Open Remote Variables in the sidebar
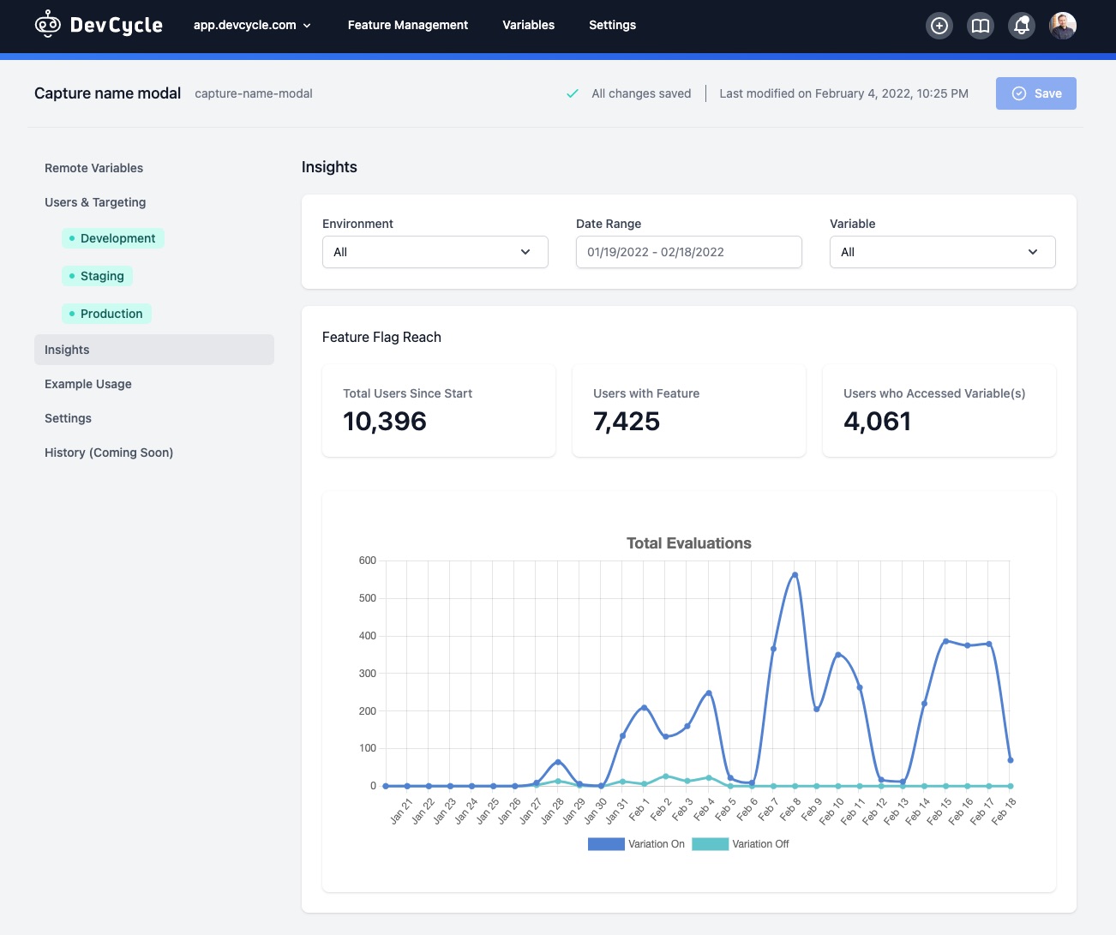The width and height of the screenshot is (1116, 935). coord(93,168)
